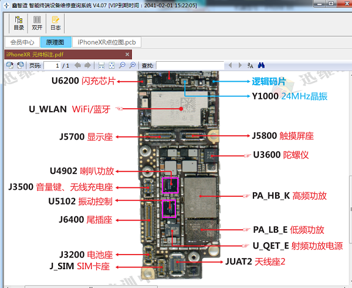
Task: Click the J_SIM SIM卡座 label
Action: [x=79, y=266]
